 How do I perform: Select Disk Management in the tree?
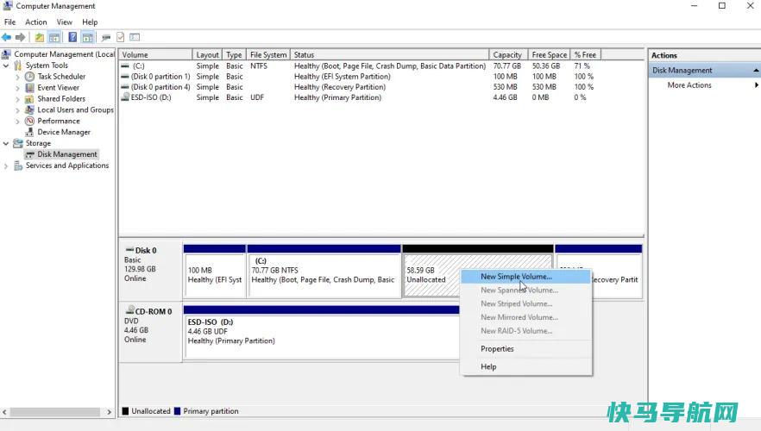point(67,154)
